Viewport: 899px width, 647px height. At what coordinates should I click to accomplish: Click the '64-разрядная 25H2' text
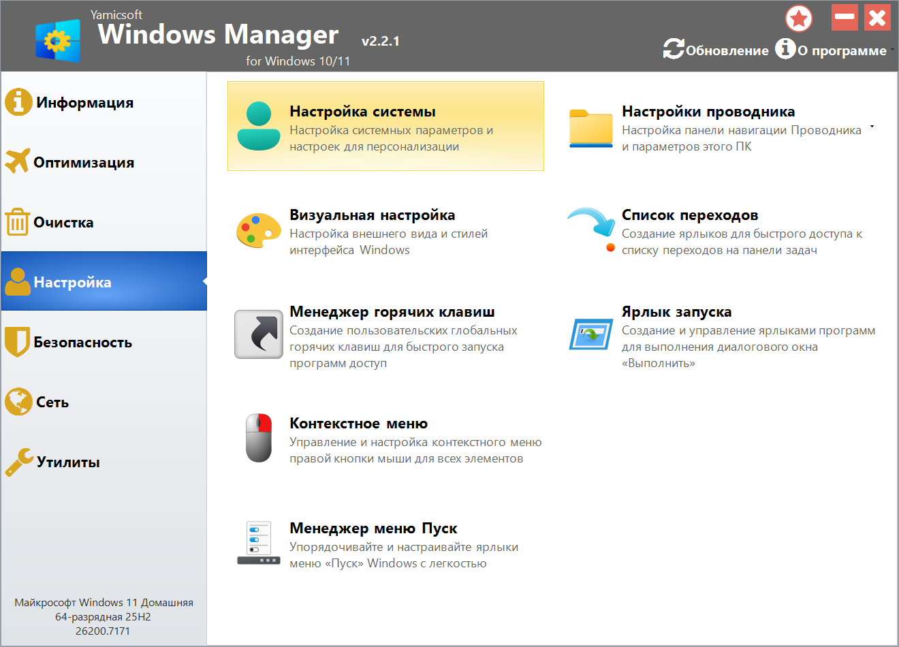coord(103,616)
